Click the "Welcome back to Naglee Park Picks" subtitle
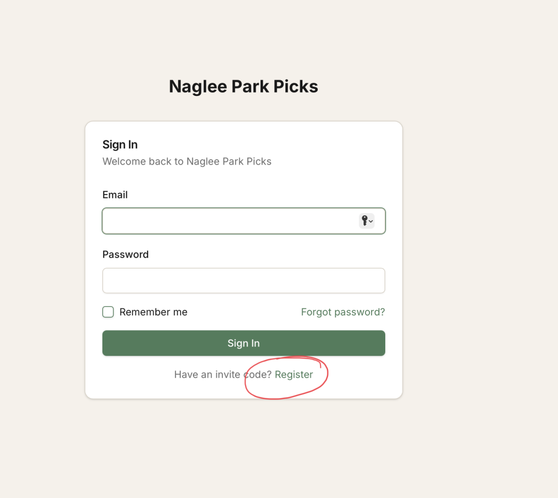The image size is (558, 498). click(x=187, y=161)
